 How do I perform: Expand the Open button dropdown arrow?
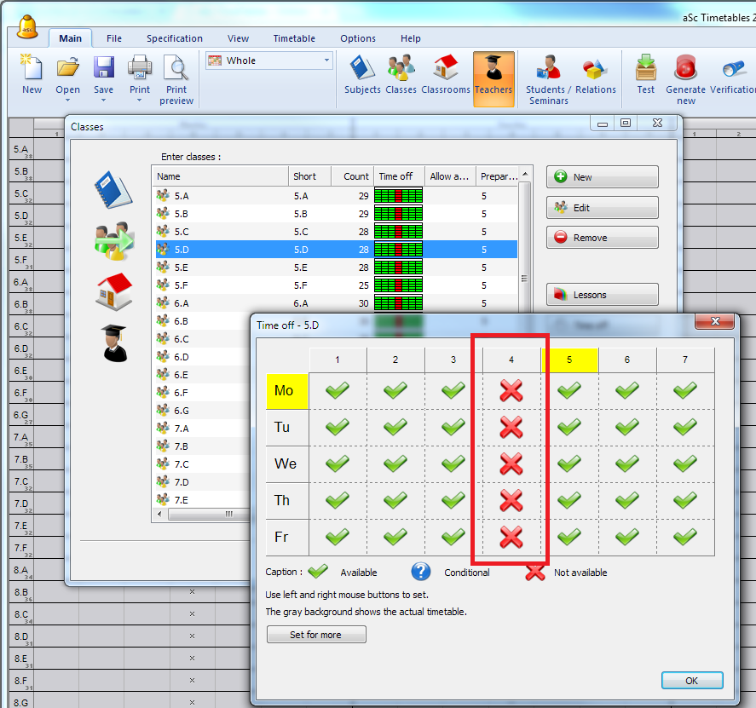click(68, 101)
